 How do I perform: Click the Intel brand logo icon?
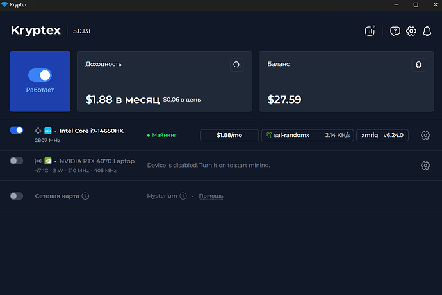tap(48, 131)
